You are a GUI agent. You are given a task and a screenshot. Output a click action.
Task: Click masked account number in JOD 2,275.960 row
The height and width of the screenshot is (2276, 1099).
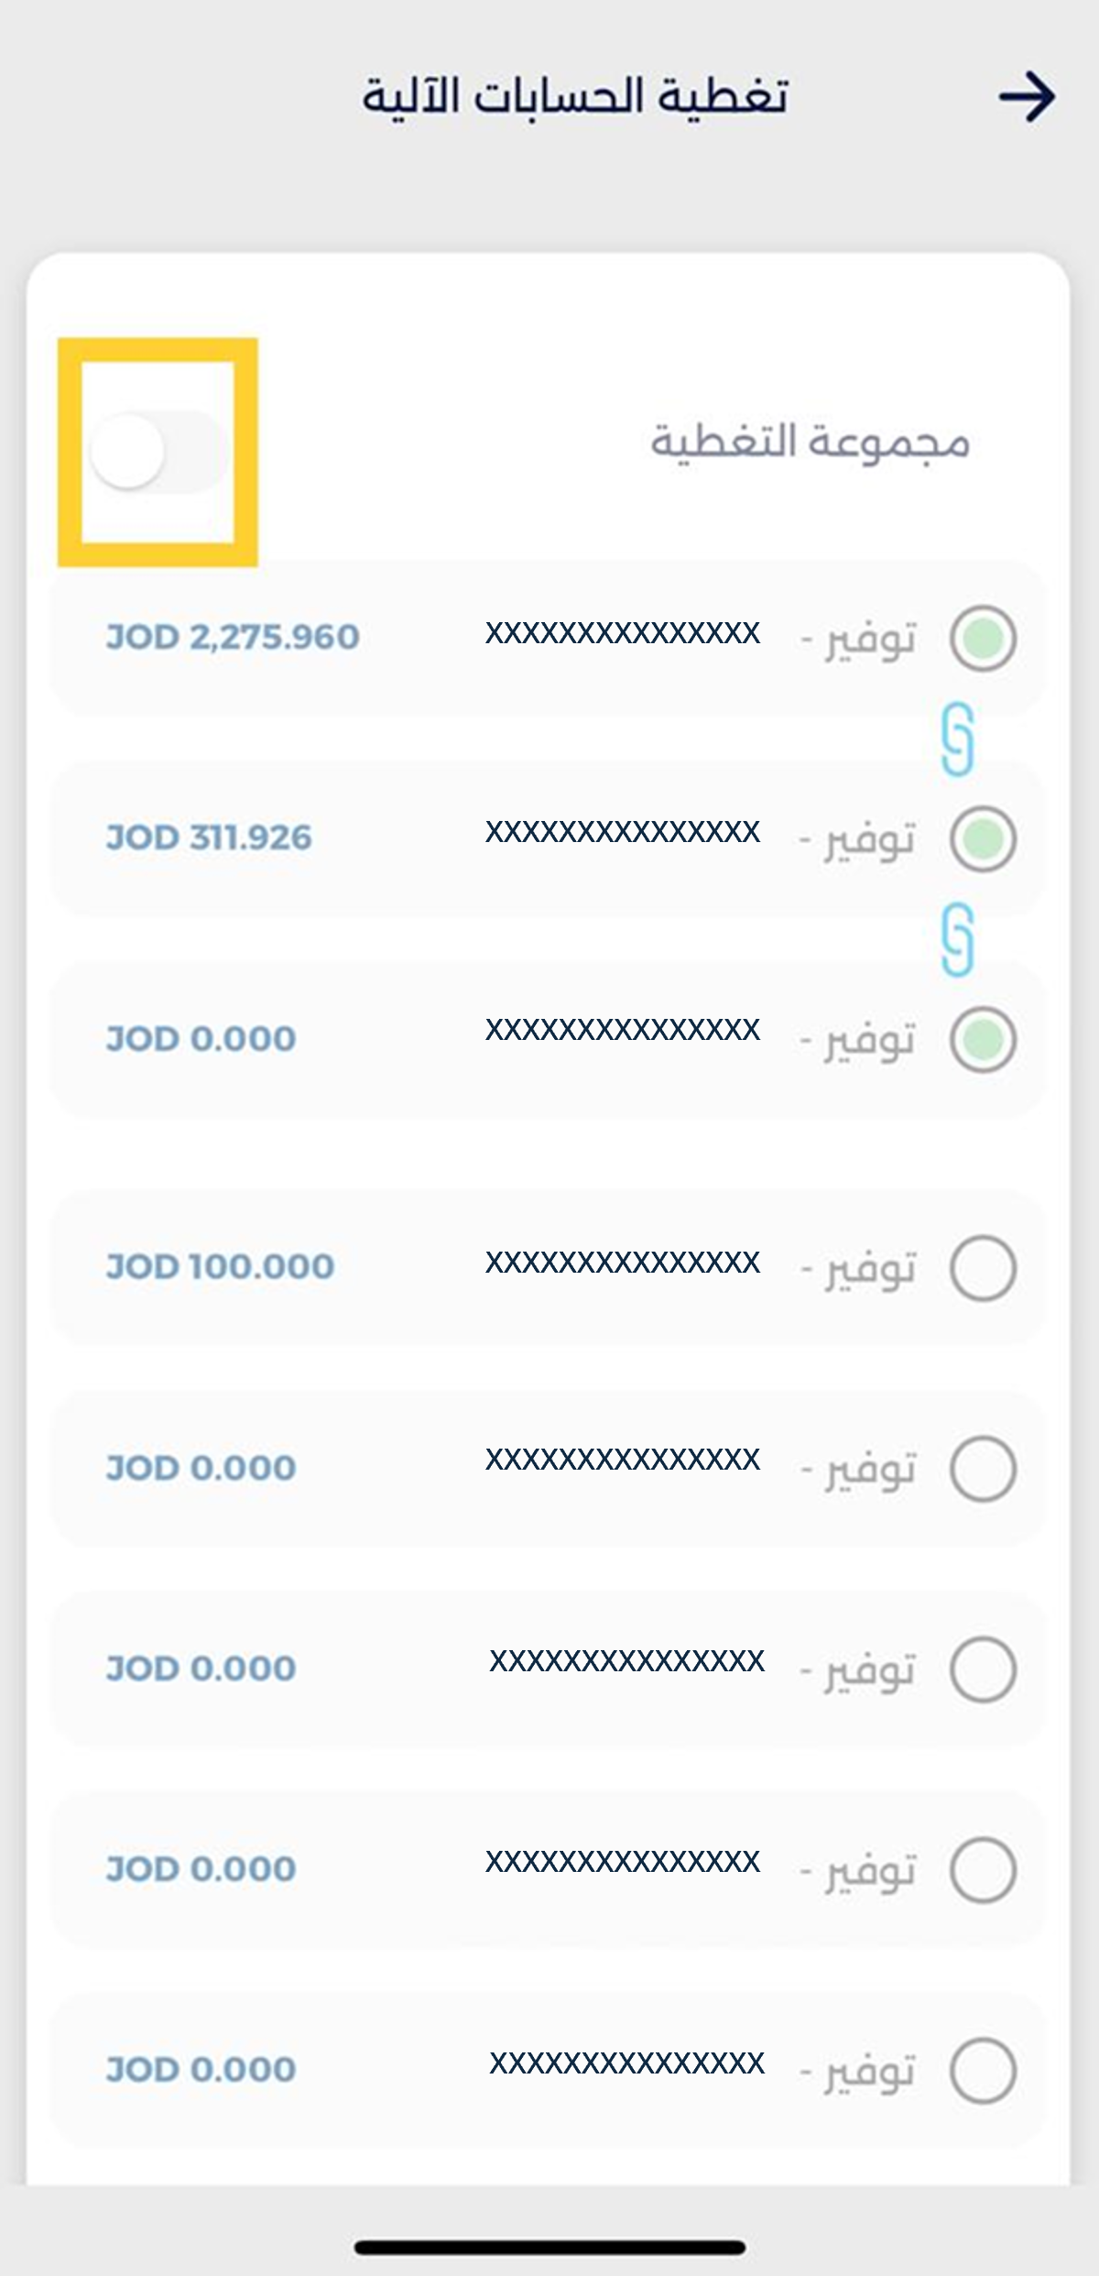(623, 633)
